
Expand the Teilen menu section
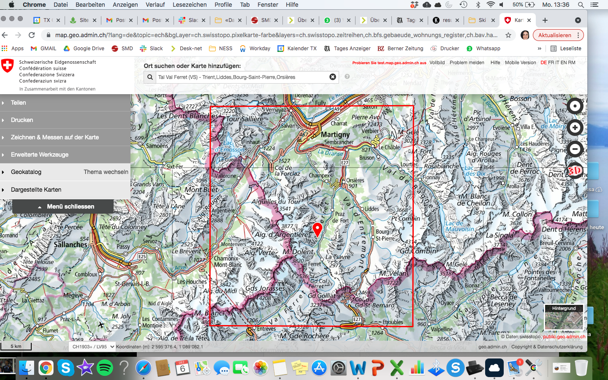click(19, 103)
